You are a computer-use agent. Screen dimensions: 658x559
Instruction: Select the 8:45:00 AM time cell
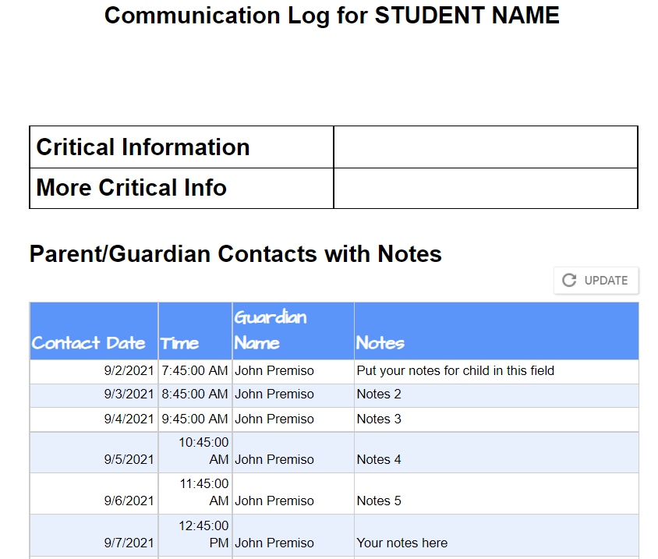(x=195, y=395)
